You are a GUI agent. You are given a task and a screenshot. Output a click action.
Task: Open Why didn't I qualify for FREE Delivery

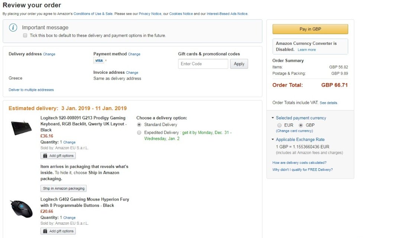coord(302,170)
